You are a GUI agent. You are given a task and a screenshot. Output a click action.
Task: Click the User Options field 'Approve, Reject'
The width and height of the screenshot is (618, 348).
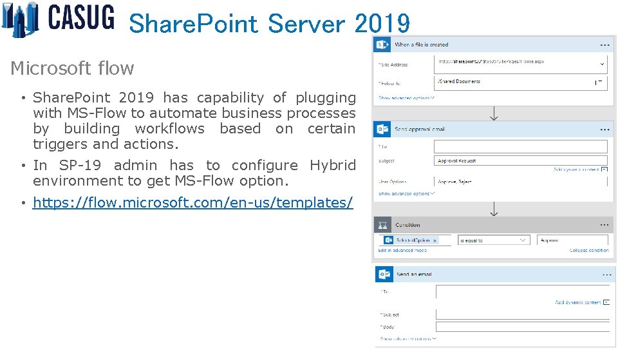520,182
